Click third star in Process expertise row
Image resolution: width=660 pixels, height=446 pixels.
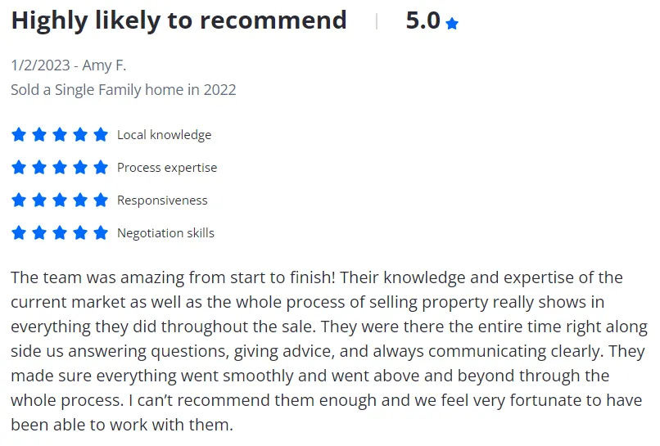click(60, 168)
